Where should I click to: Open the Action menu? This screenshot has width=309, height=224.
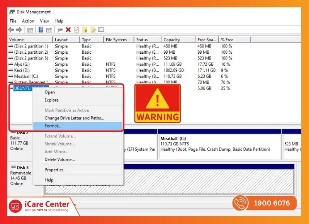(28, 21)
